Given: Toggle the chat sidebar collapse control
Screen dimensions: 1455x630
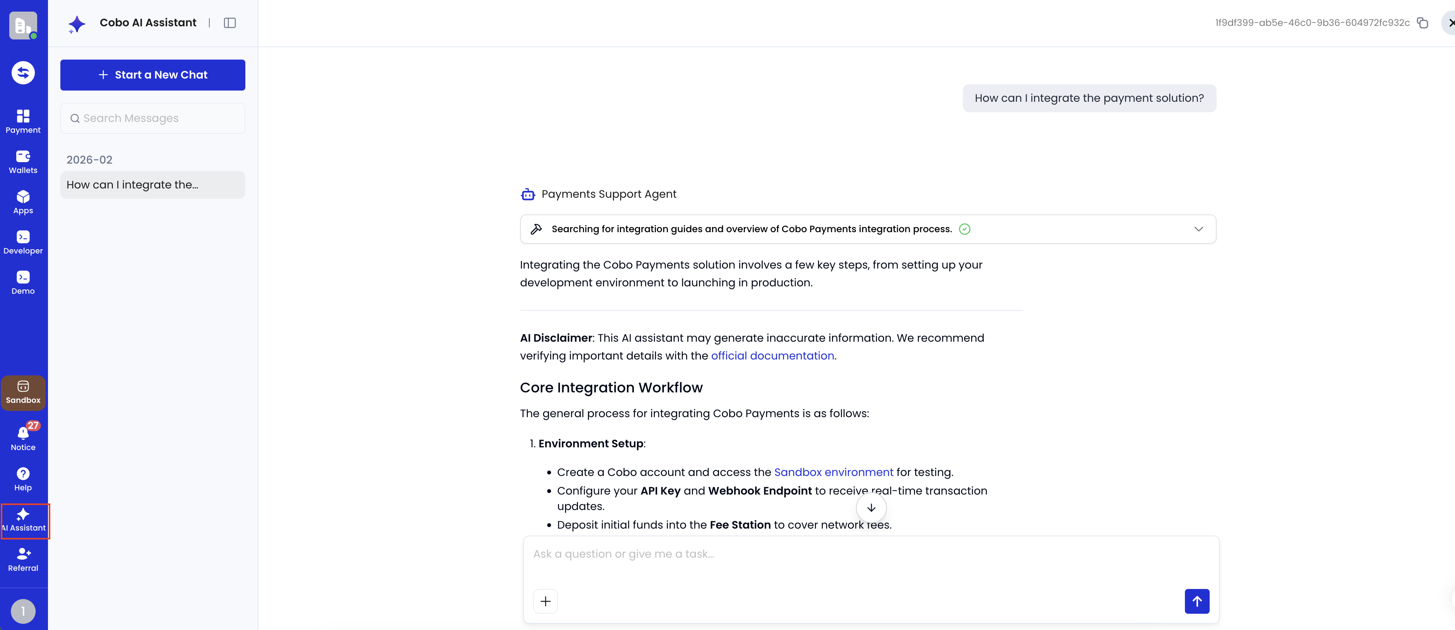Looking at the screenshot, I should point(230,22).
